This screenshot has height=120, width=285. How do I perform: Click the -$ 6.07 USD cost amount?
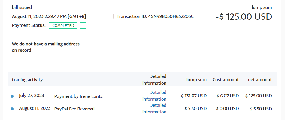[x=227, y=96]
